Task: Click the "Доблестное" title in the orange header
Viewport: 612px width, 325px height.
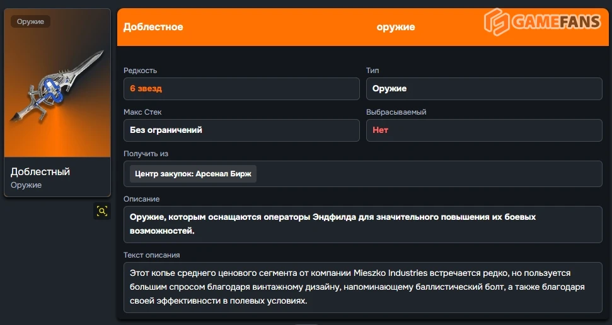Action: [x=153, y=27]
